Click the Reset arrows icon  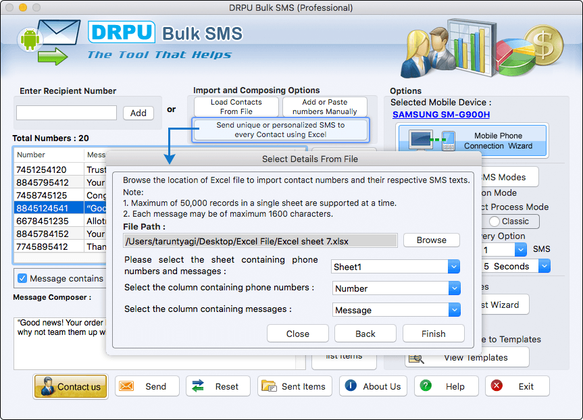(x=198, y=386)
